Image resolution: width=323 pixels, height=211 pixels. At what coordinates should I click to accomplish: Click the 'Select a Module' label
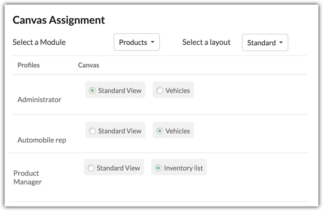coord(39,42)
